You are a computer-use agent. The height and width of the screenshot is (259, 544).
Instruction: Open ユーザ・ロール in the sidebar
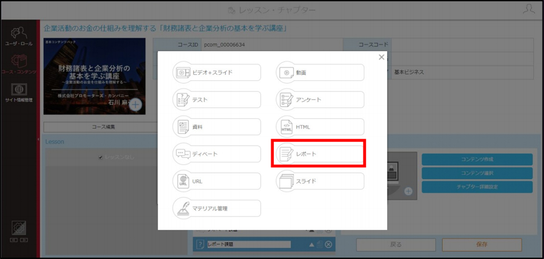(19, 36)
